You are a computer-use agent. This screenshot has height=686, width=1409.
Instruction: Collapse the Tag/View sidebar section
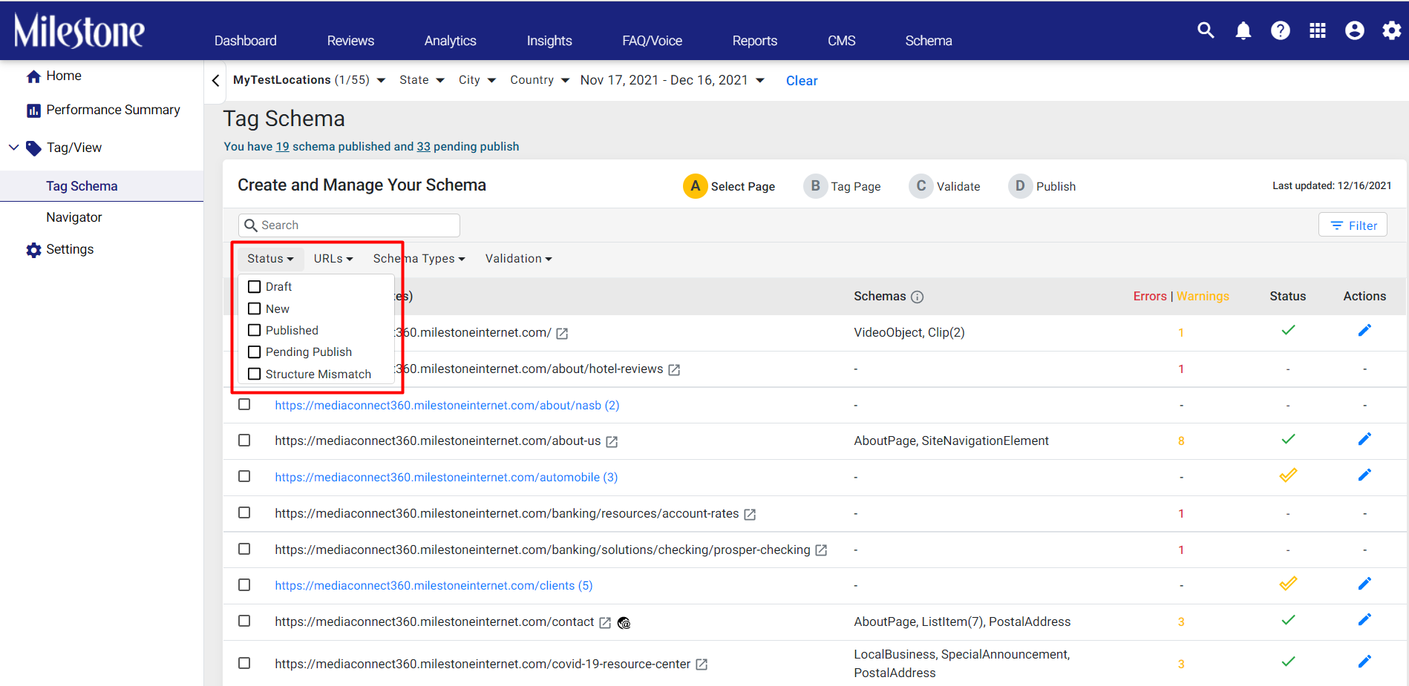(x=13, y=148)
